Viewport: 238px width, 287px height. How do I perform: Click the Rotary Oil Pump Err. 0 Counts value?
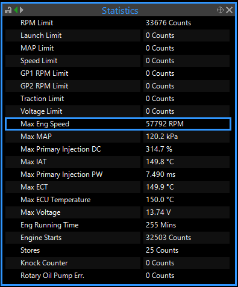160,276
